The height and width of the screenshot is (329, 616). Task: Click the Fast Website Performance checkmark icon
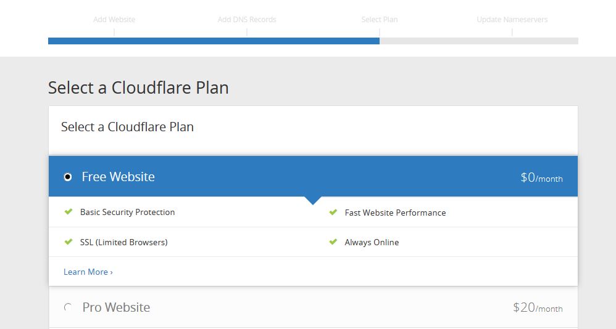click(x=333, y=212)
